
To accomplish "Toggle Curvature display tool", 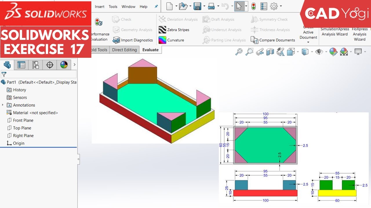I will click(171, 40).
